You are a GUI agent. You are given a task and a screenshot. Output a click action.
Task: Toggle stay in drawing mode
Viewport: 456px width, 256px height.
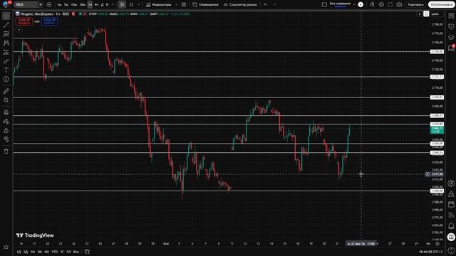[6, 122]
